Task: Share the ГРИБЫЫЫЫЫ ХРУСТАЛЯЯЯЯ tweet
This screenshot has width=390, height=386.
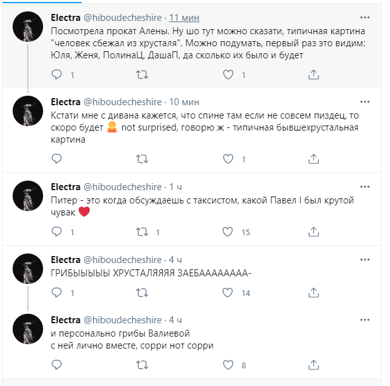Action: 313,293
